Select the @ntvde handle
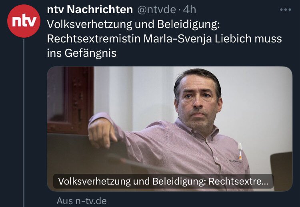Viewport: 300px width, 207px height. 156,10
